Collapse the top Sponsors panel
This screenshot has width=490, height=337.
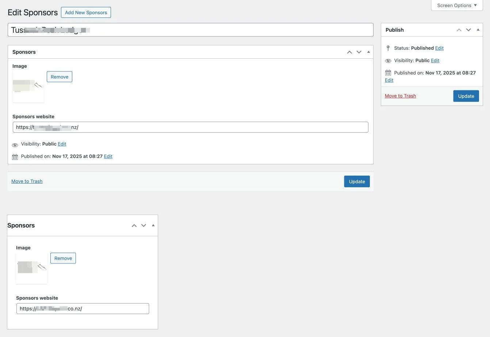(x=368, y=52)
